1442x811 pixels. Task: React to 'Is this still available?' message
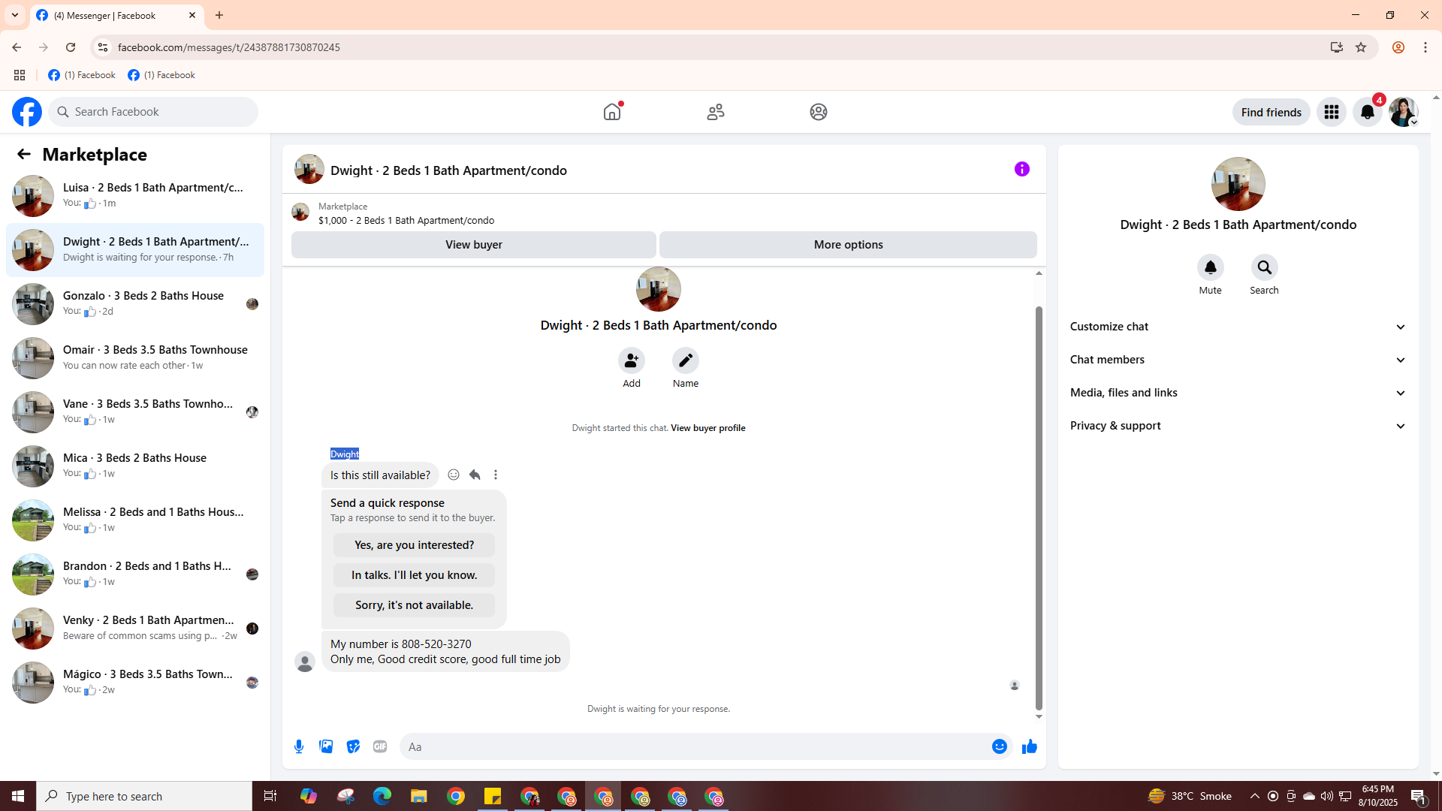click(454, 475)
